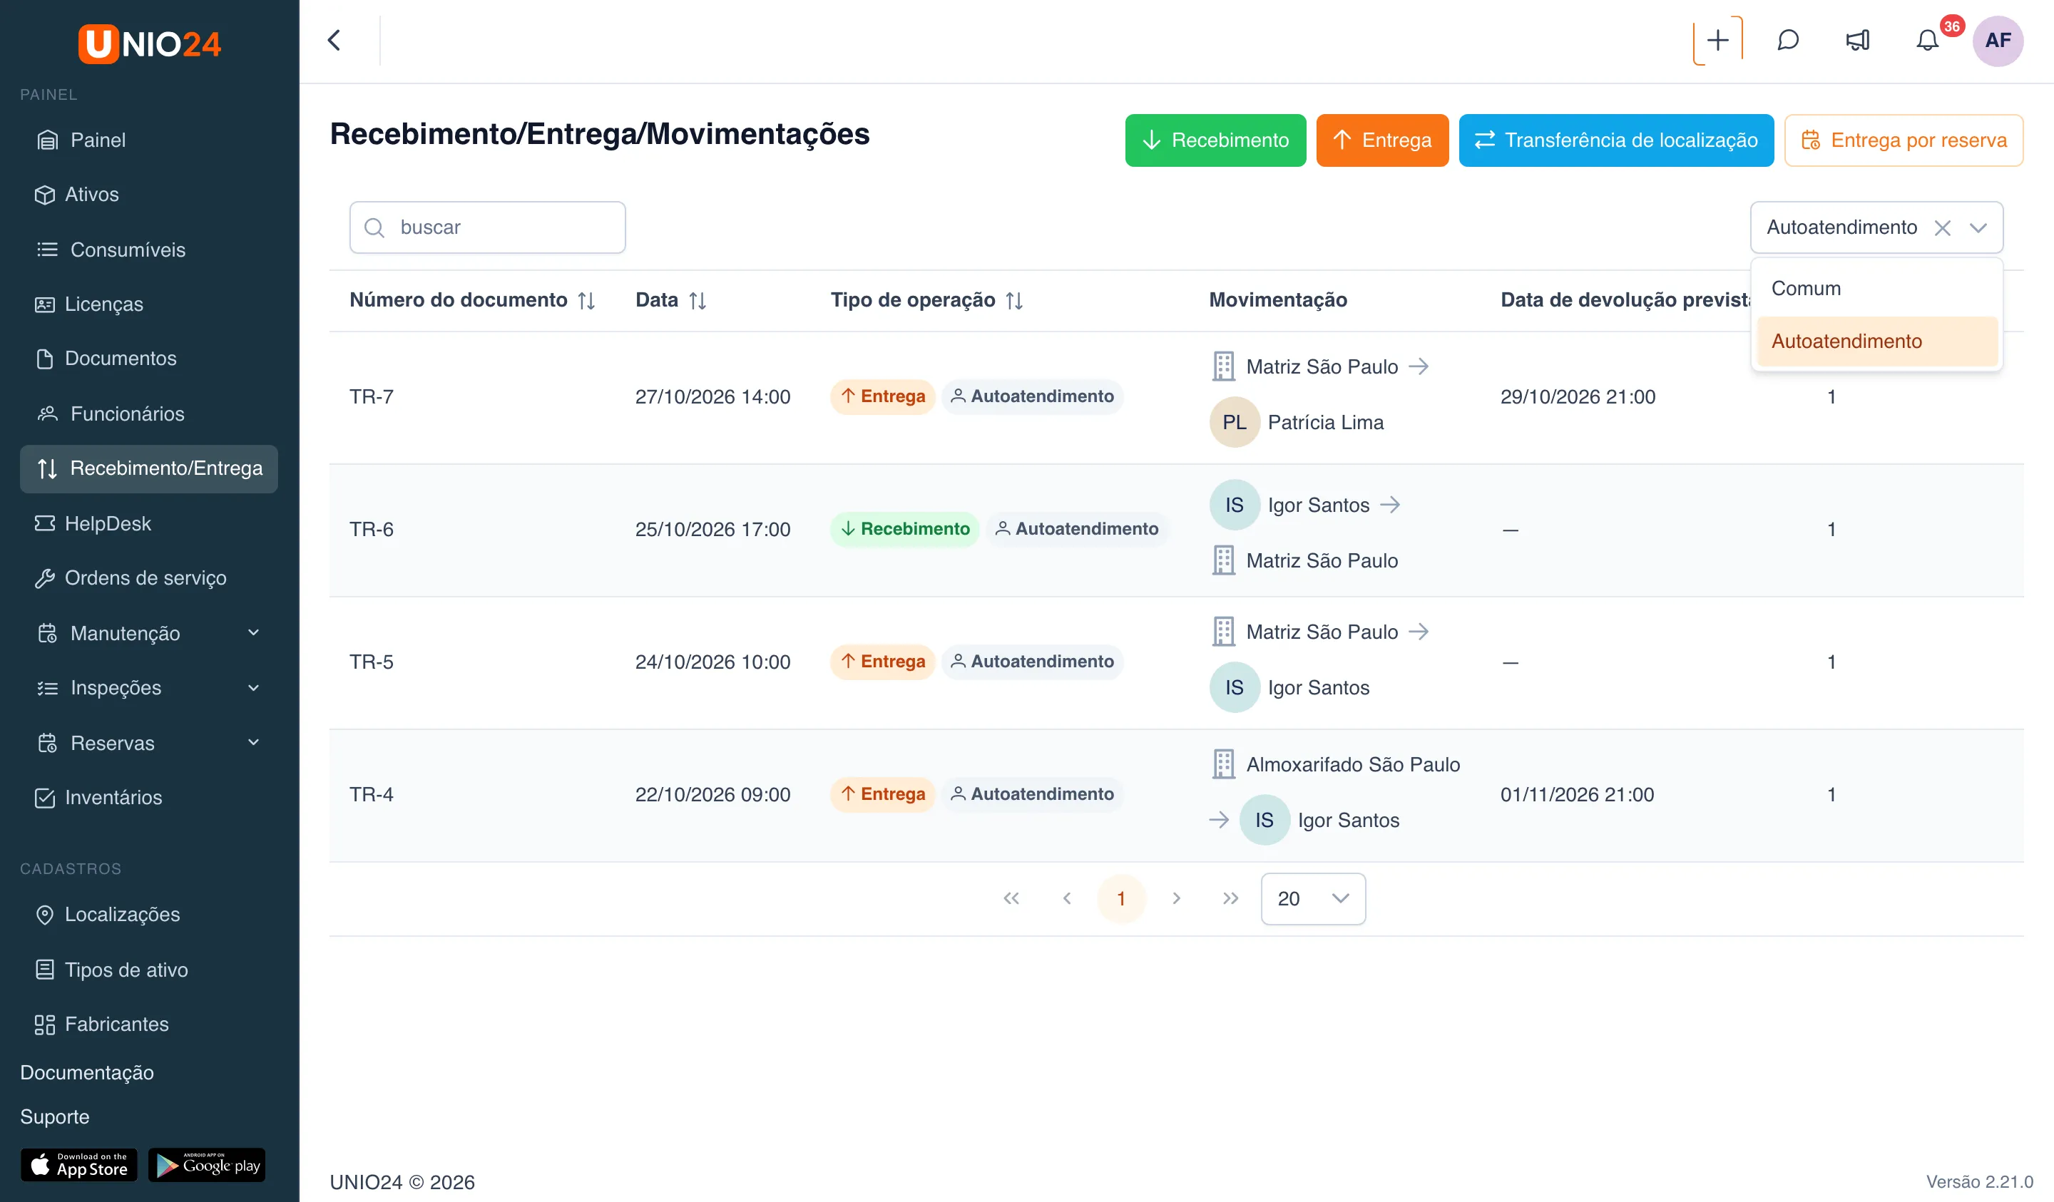
Task: Open Painel in the sidebar
Action: point(149,139)
